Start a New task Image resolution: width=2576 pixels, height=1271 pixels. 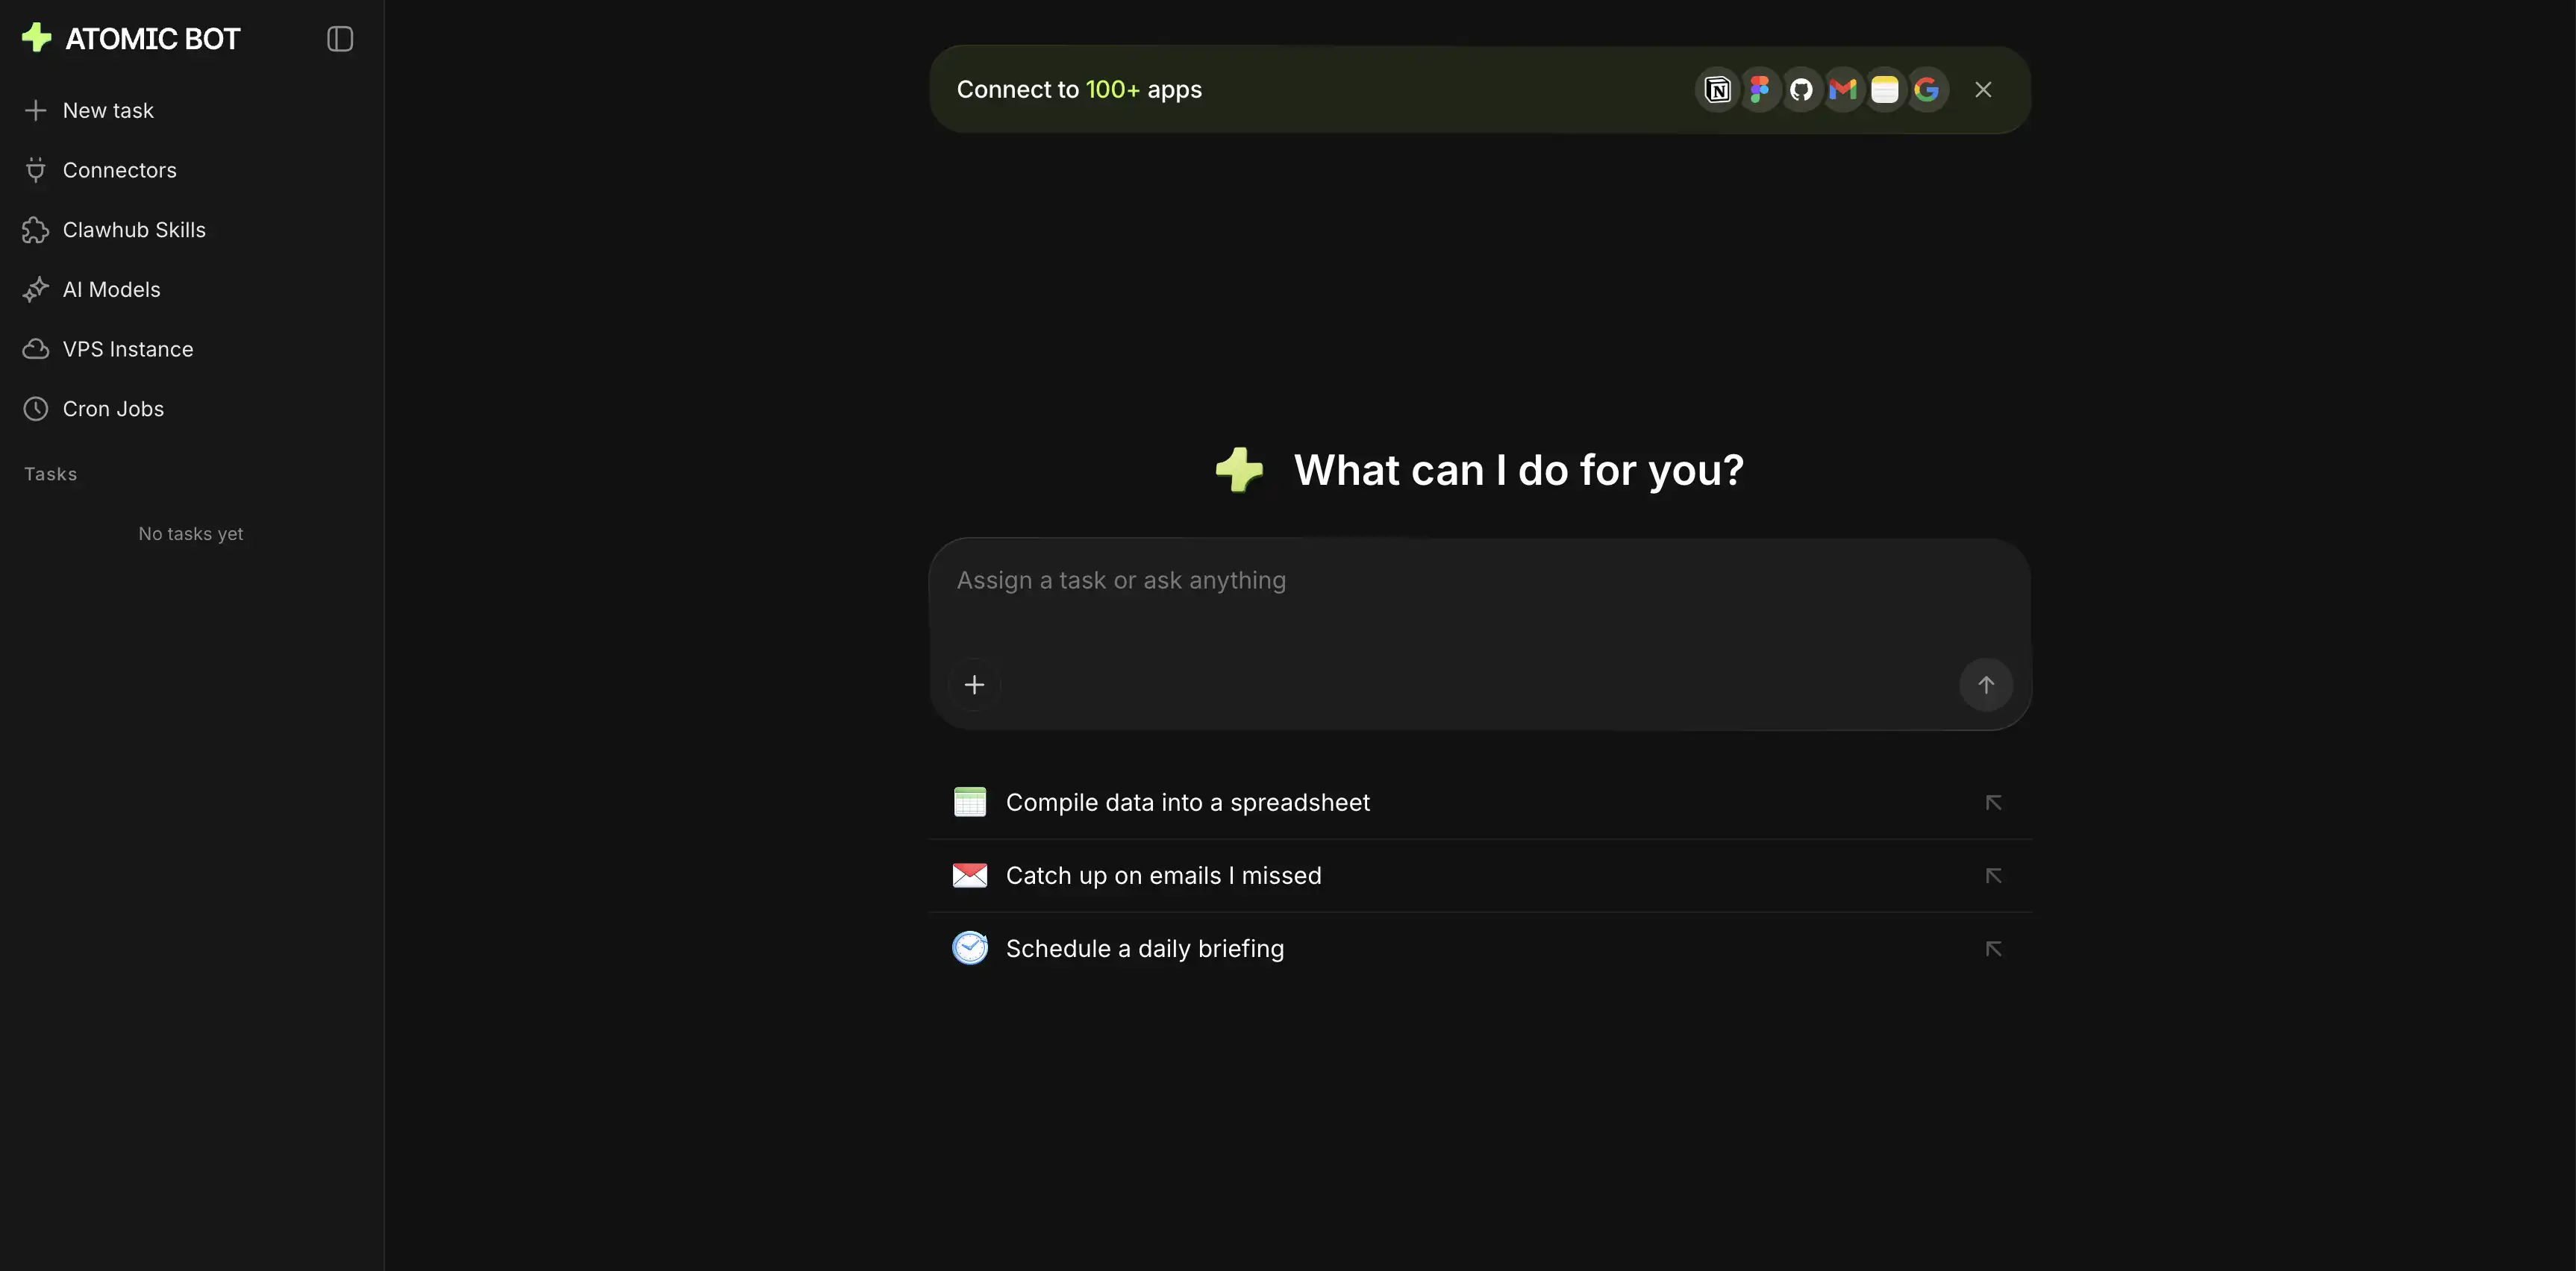tap(108, 110)
